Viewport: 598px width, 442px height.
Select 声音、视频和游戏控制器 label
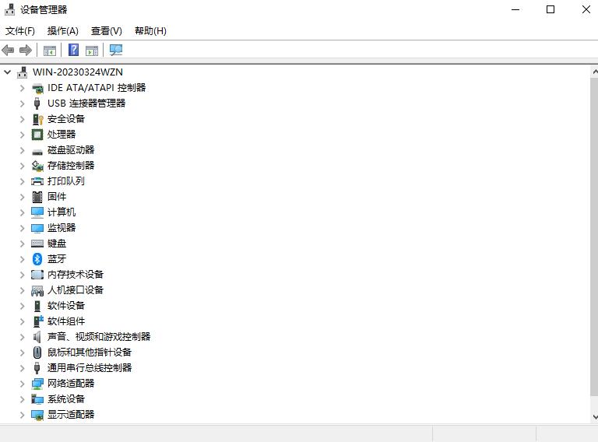pos(99,336)
